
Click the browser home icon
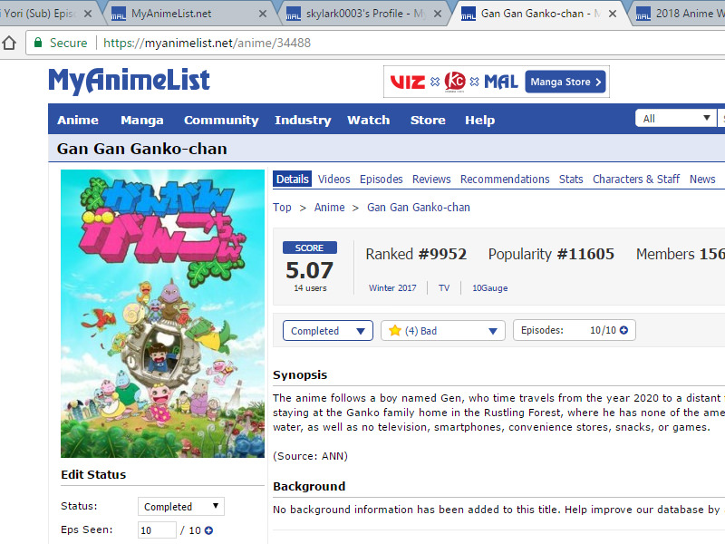10,43
